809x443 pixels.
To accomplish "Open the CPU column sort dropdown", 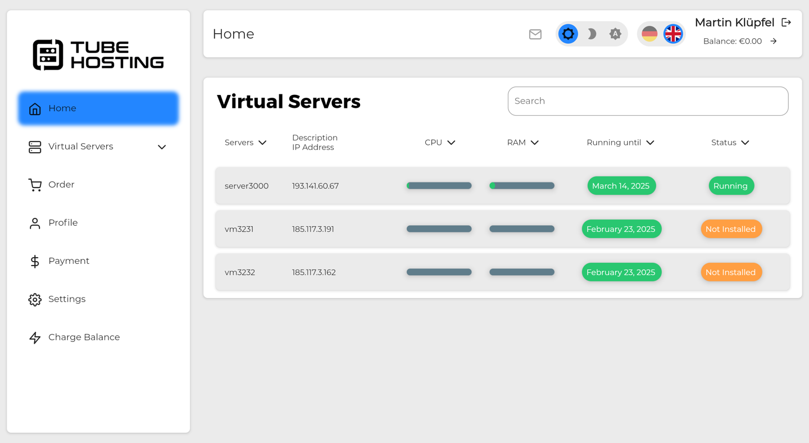I will click(x=452, y=142).
